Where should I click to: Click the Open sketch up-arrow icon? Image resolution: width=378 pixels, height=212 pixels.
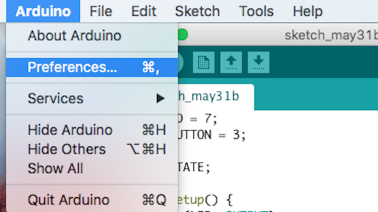[x=231, y=62]
